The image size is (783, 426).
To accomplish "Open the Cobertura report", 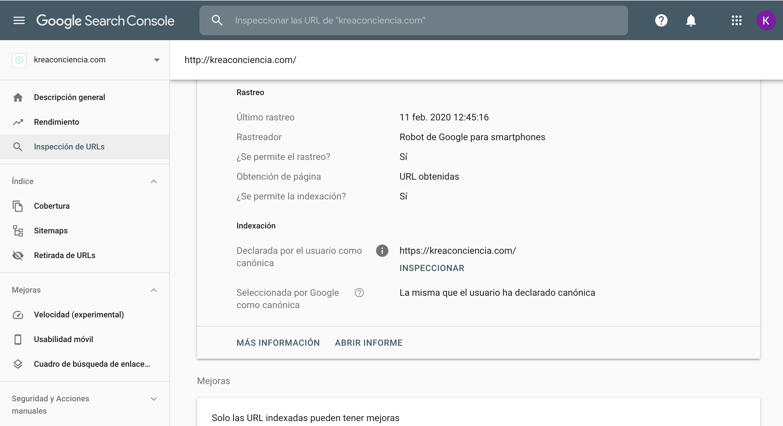I will click(85, 206).
